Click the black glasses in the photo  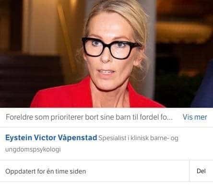click(110, 48)
